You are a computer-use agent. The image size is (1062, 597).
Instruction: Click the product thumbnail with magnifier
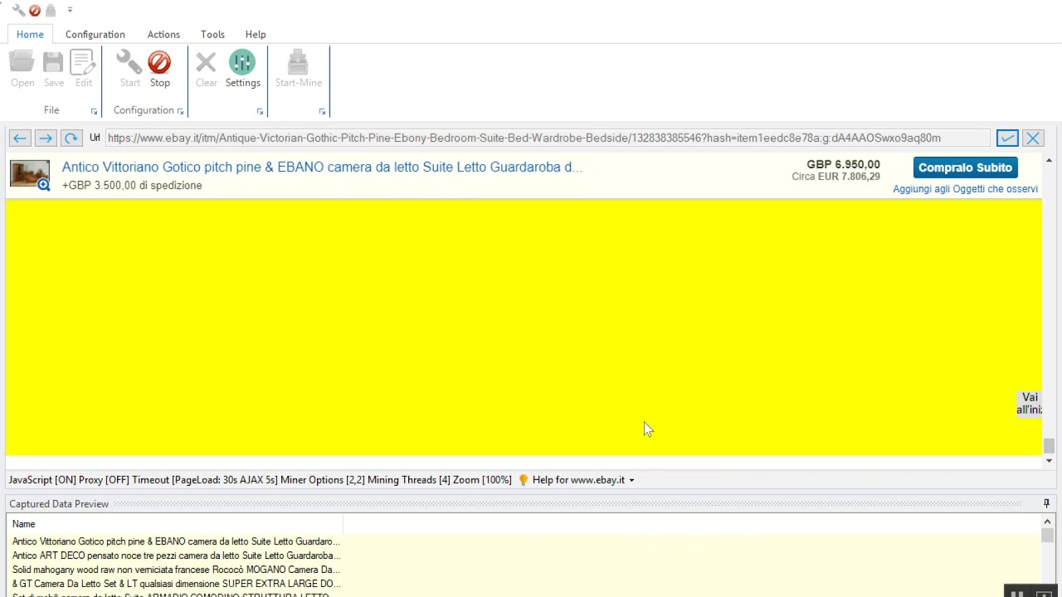tap(30, 174)
